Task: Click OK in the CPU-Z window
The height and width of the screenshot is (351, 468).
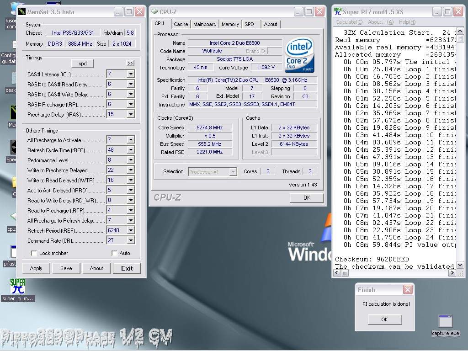Action: coord(307,197)
